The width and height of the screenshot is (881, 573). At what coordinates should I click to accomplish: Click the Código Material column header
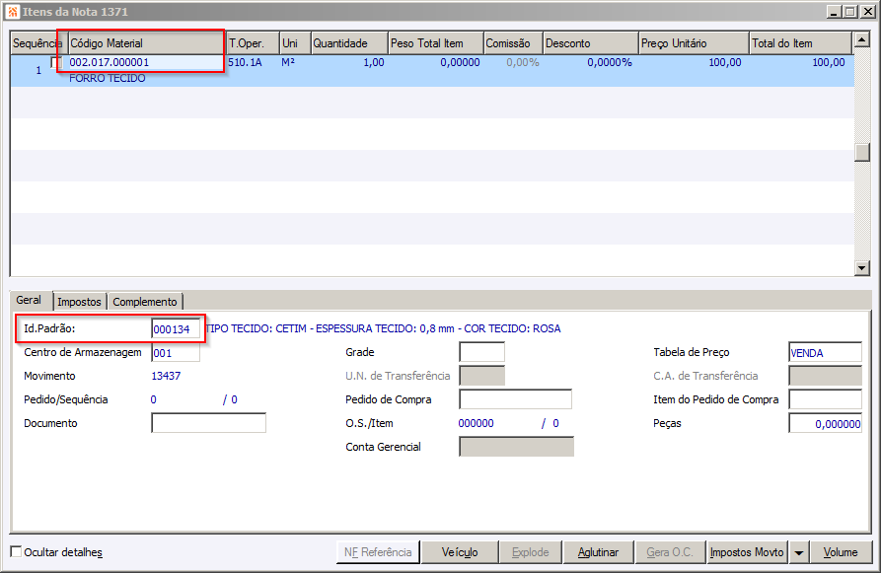tap(146, 43)
